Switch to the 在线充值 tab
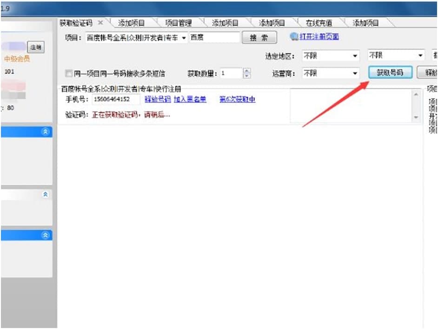 [320, 21]
